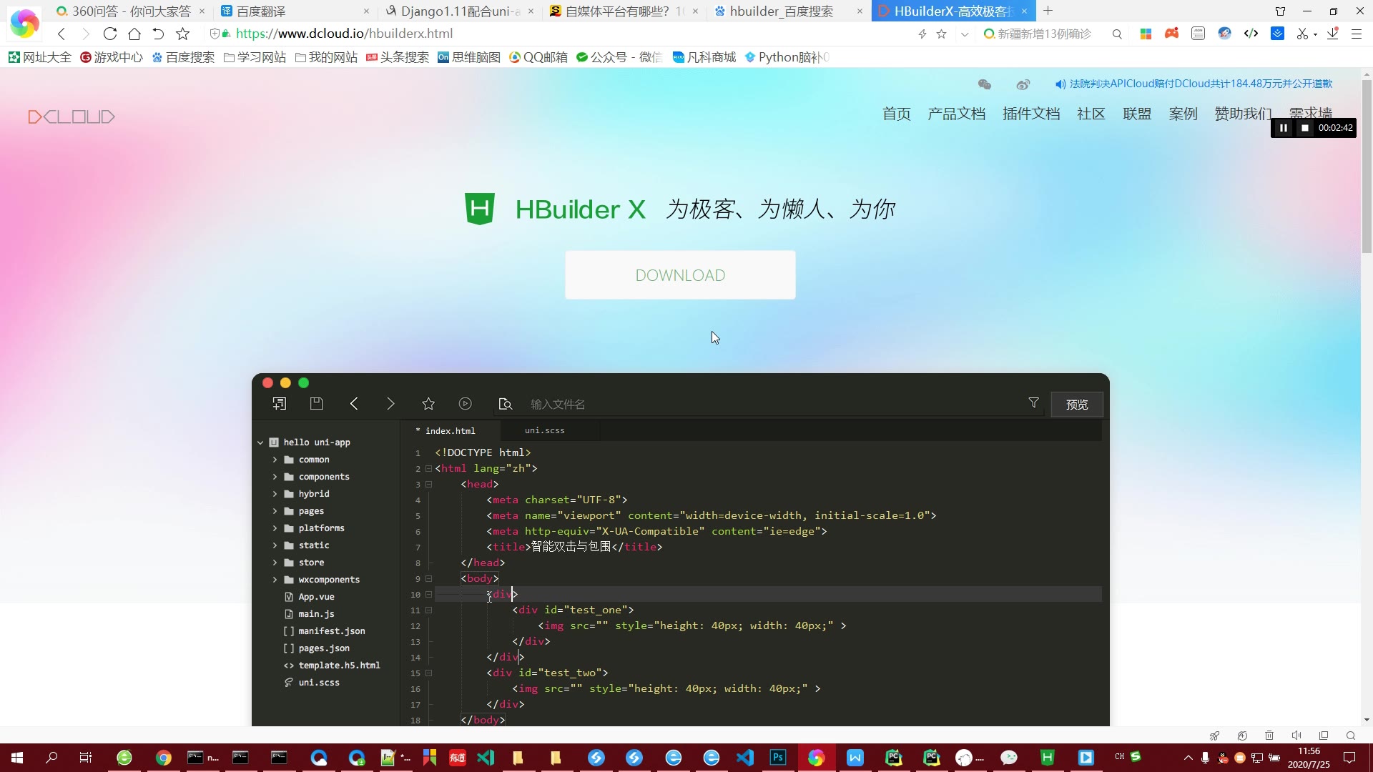Click the 预览 preview button
1373x772 pixels.
[x=1077, y=405]
